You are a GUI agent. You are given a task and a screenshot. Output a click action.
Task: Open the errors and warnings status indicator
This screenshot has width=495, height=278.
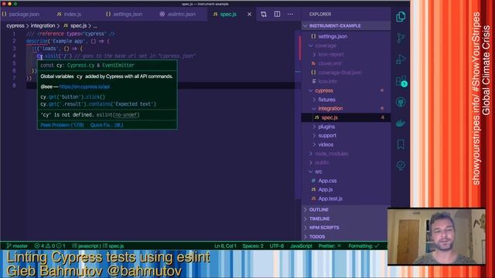[x=49, y=246]
